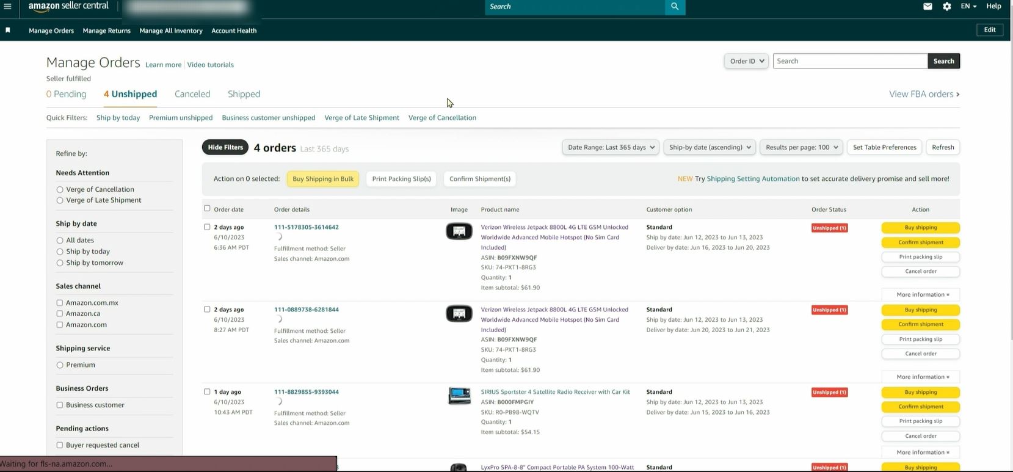
Task: Open Account Health in the top navigation
Action: click(234, 31)
